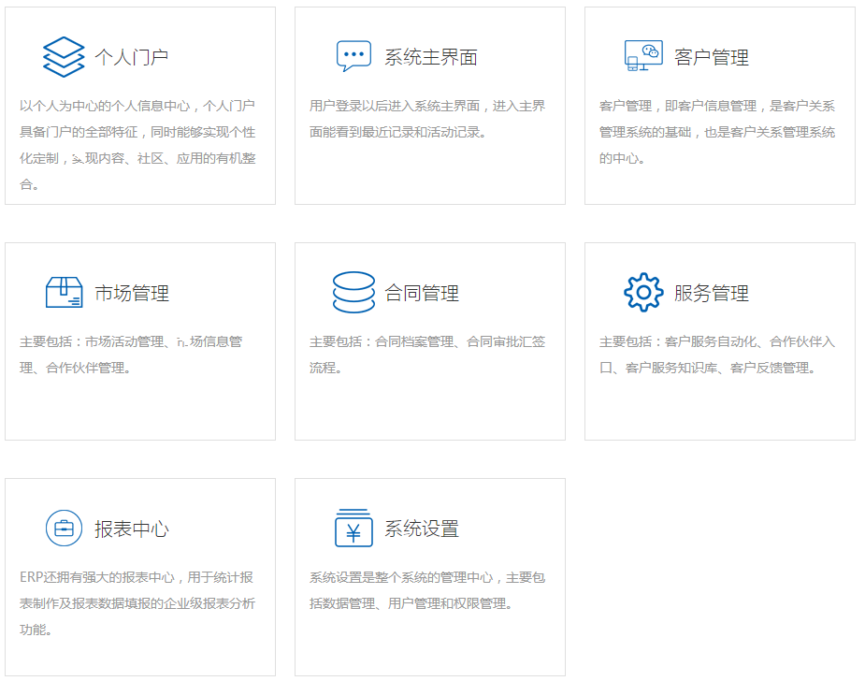Open the 报表中心 heading

tap(132, 529)
